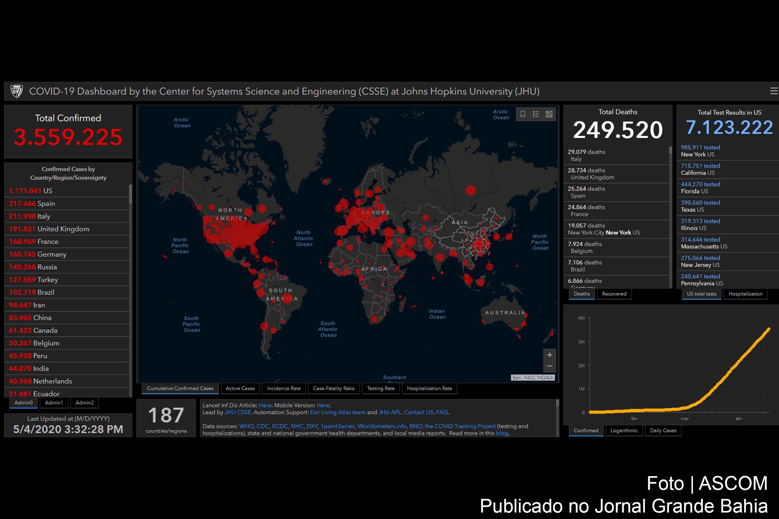Select '83.965 China' row
This screenshot has height=519, width=779.
point(67,318)
